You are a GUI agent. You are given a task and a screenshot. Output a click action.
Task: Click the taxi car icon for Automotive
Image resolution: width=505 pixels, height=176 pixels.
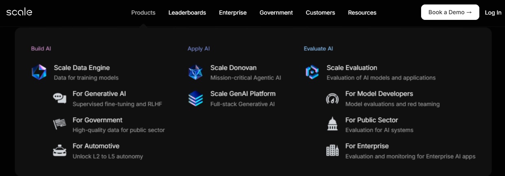[x=59, y=150]
